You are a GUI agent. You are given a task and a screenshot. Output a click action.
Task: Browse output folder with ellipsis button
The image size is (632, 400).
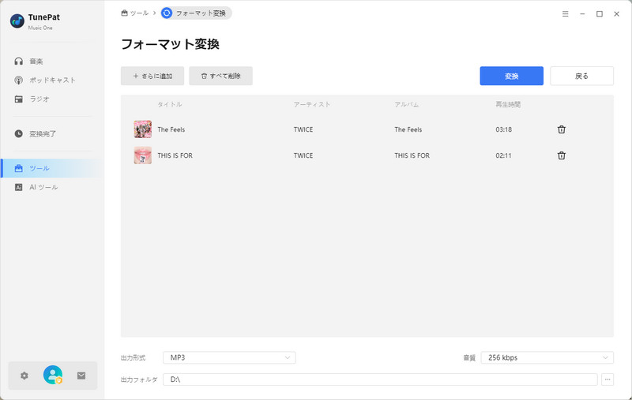[x=608, y=379]
